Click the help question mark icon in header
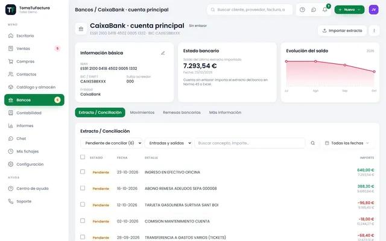Viewport: 386px width, 241px height. point(302,10)
